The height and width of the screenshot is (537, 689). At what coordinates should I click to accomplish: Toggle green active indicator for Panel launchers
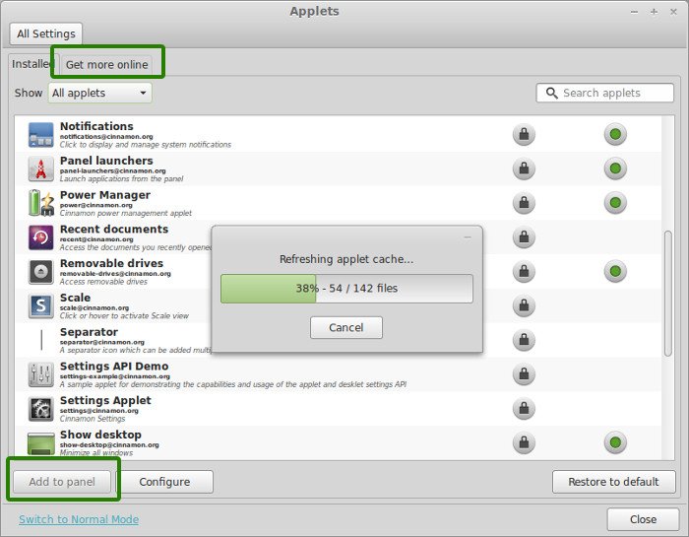tap(615, 168)
